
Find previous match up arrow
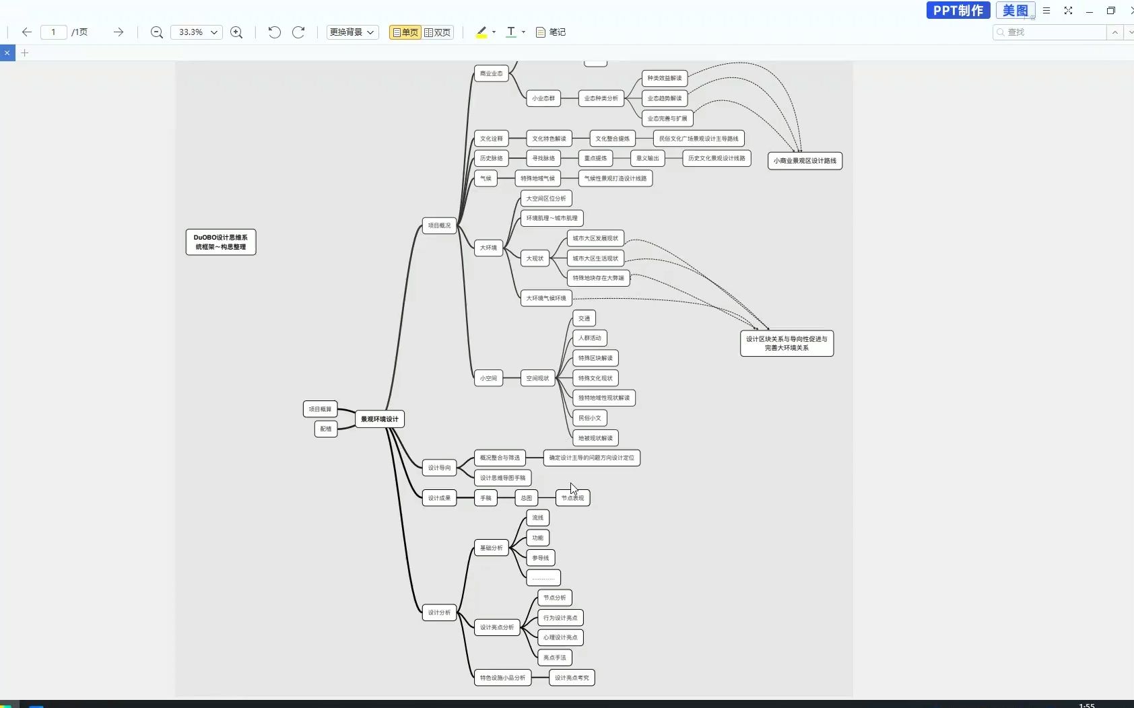(x=1115, y=32)
